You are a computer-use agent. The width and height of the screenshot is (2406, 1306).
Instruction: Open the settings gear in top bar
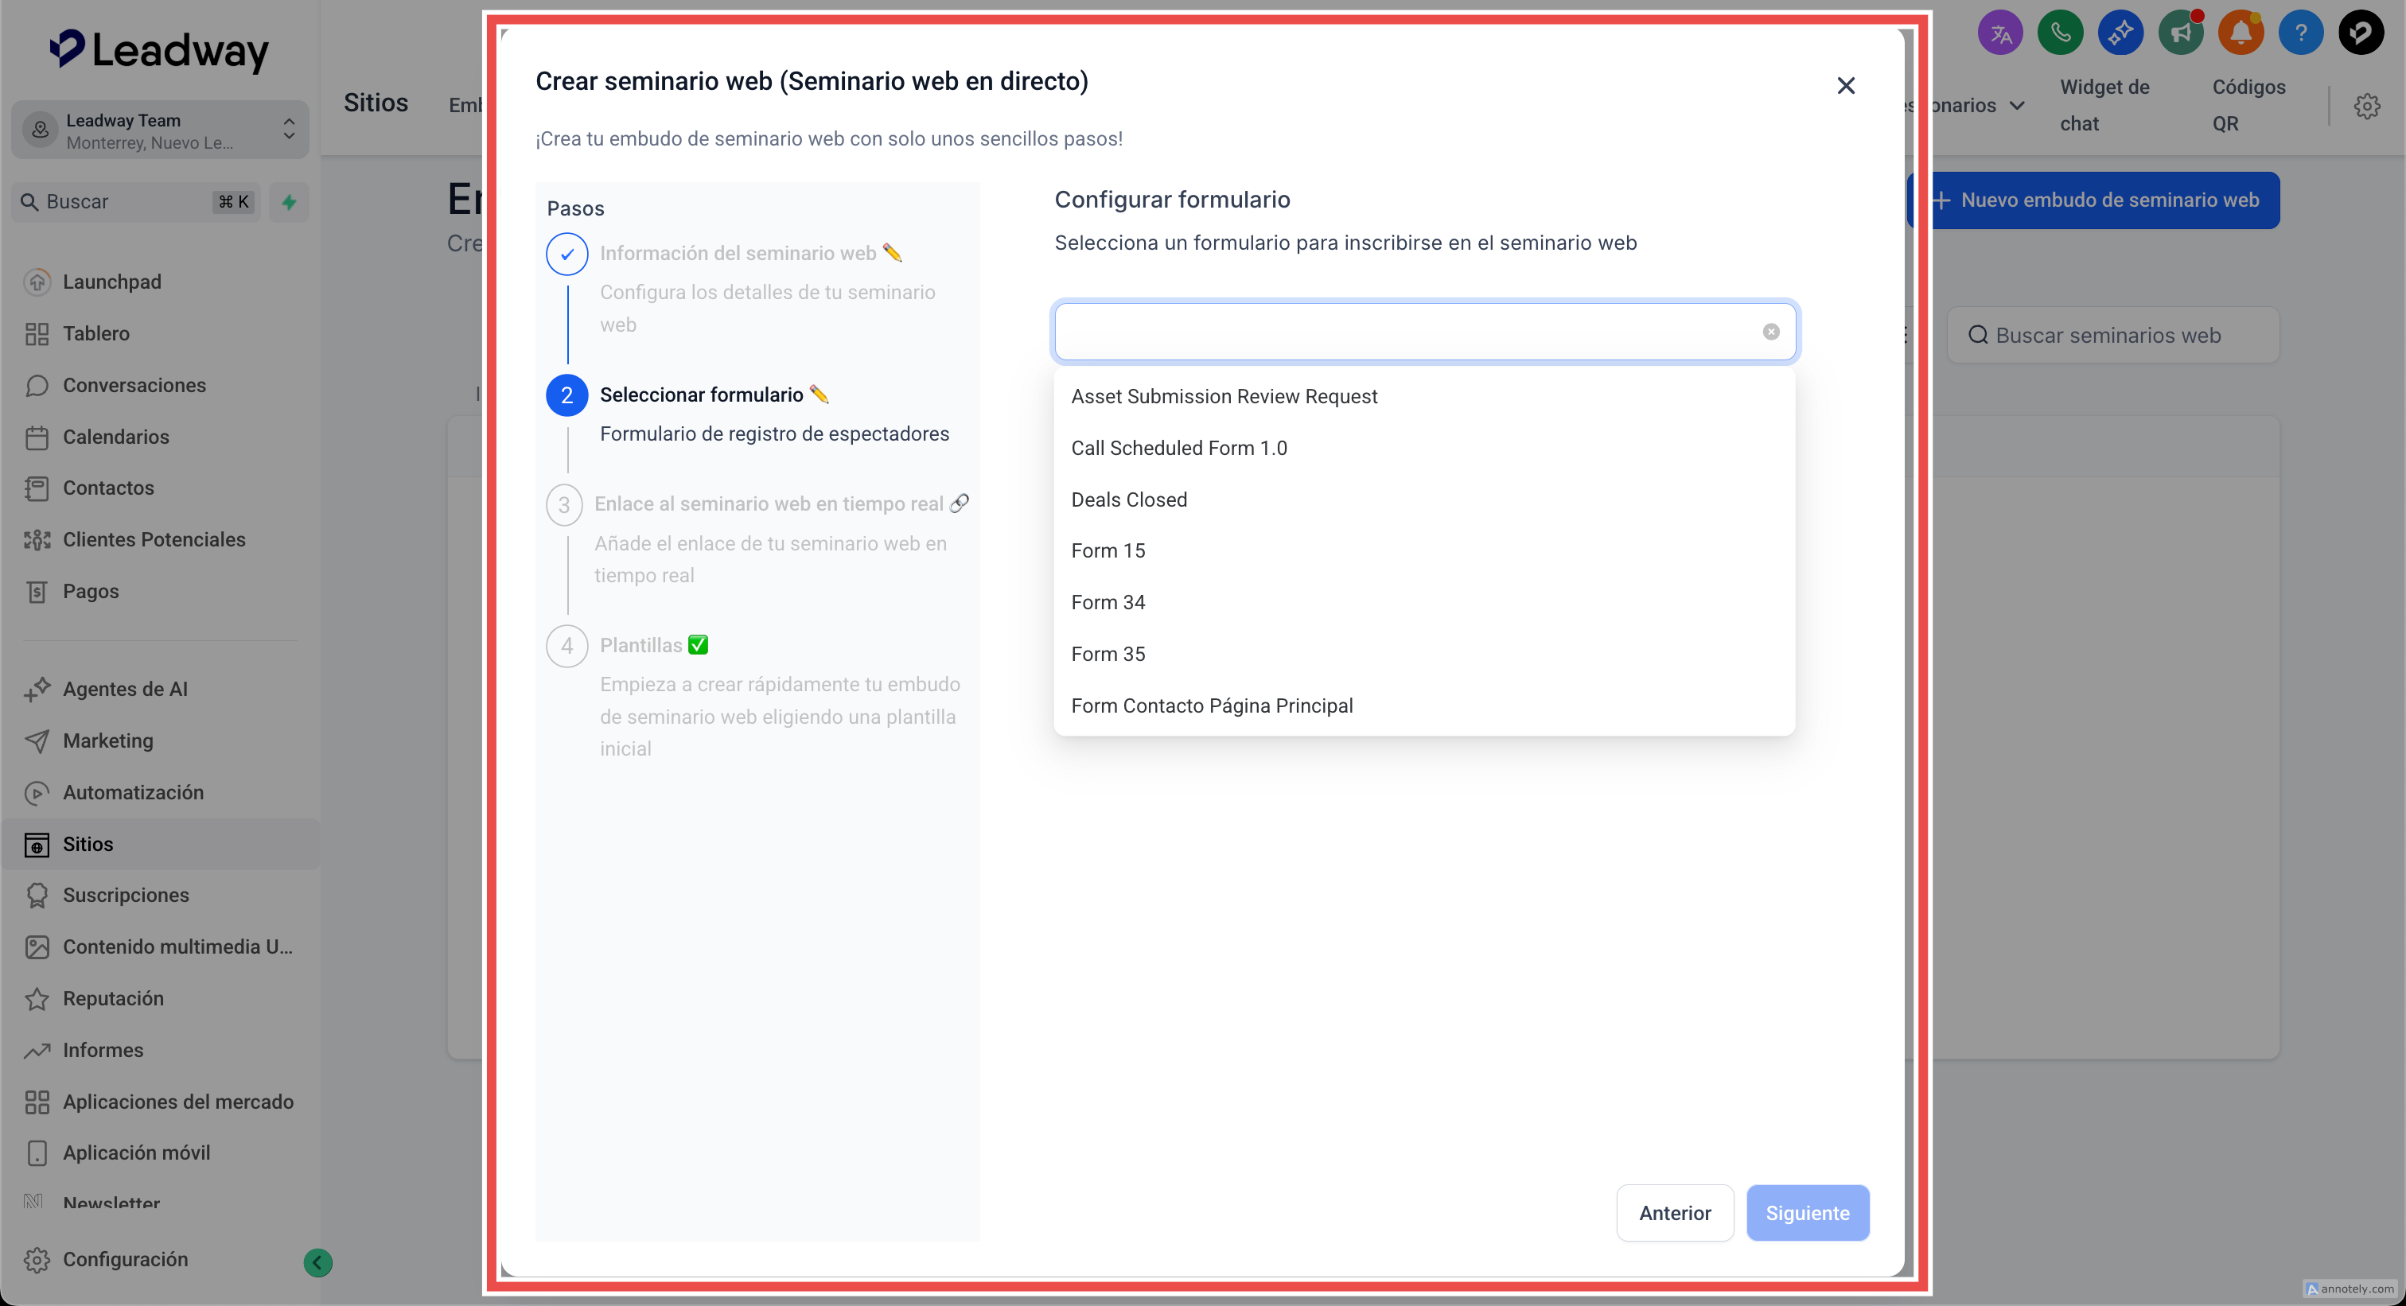(2366, 106)
